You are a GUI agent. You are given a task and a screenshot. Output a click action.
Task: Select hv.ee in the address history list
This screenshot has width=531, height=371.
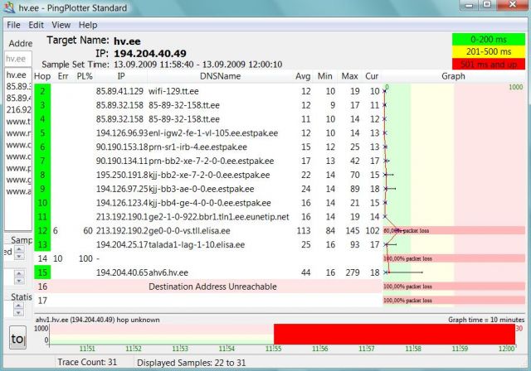coord(17,75)
